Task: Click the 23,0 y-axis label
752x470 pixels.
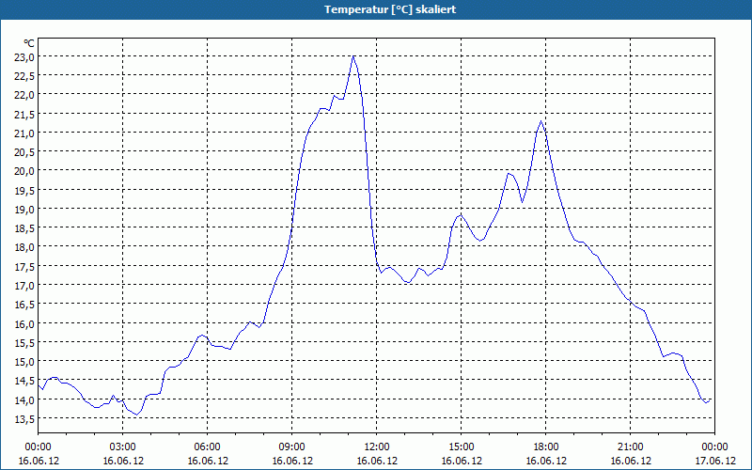Action: [x=25, y=57]
